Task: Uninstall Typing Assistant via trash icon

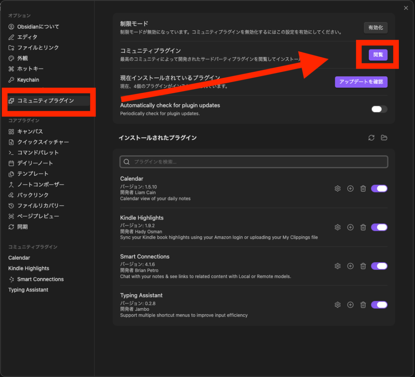Action: (363, 305)
